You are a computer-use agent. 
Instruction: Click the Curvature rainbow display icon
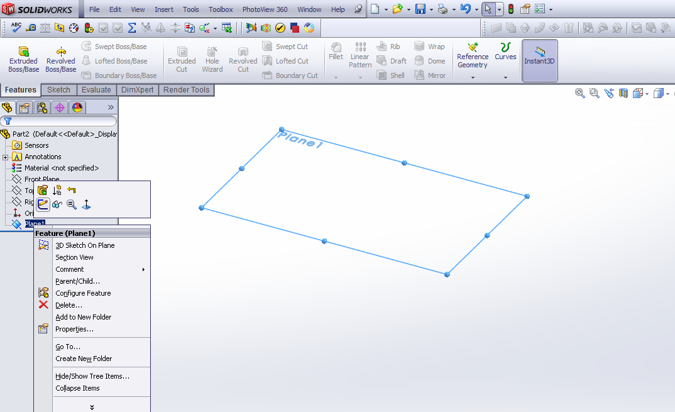(x=266, y=28)
